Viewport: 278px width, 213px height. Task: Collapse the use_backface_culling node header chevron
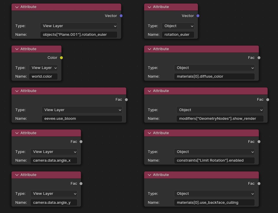(x=149, y=175)
